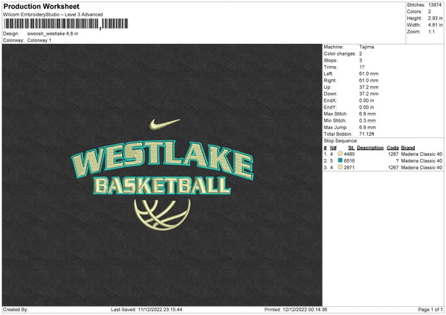Click the Trims value 17
Image resolution: width=446 pixels, height=315 pixels.
pos(361,67)
